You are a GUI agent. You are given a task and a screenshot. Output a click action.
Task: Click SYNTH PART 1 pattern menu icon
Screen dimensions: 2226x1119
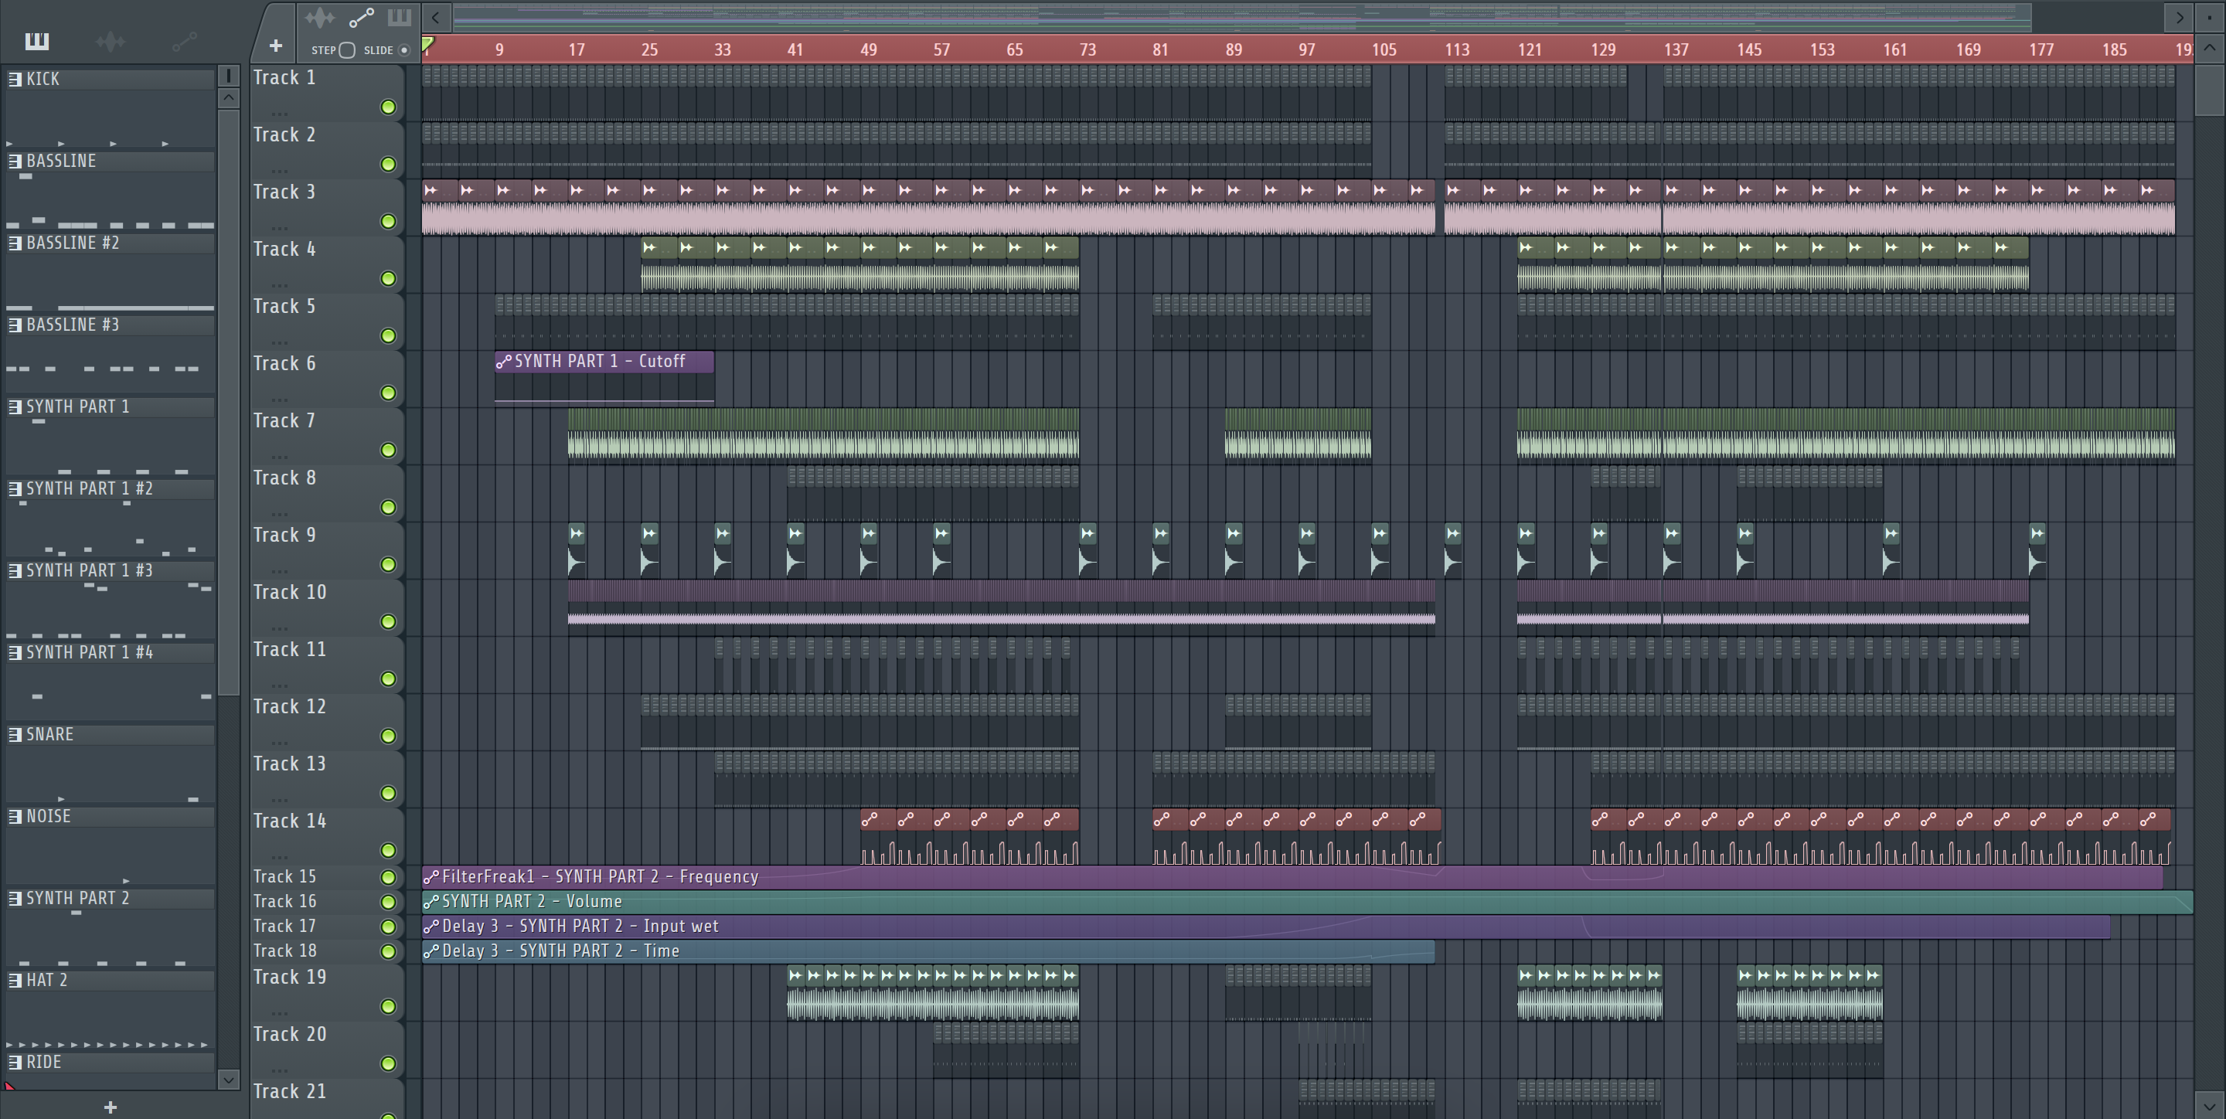15,407
